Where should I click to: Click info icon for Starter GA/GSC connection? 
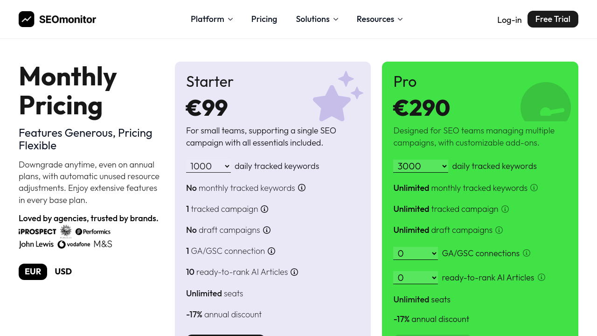pos(271,251)
